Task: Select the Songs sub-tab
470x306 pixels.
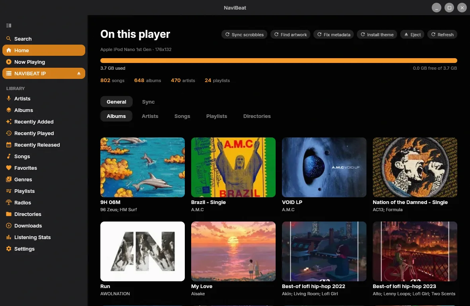Action: (x=182, y=116)
